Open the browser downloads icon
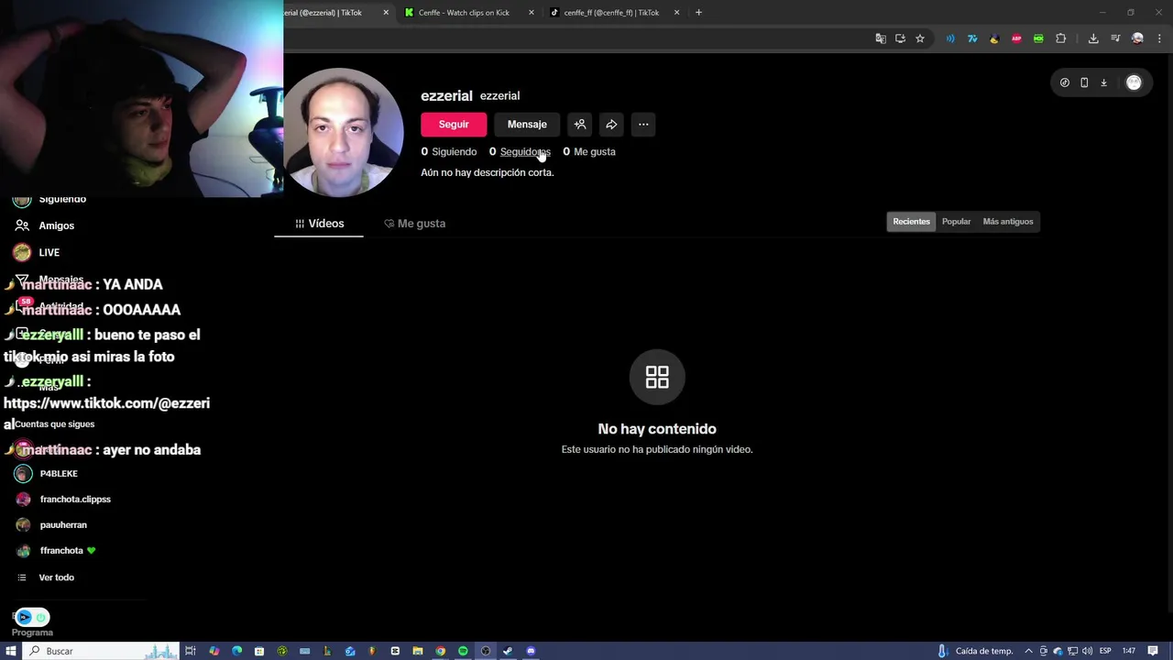Image resolution: width=1173 pixels, height=660 pixels. 1093,38
